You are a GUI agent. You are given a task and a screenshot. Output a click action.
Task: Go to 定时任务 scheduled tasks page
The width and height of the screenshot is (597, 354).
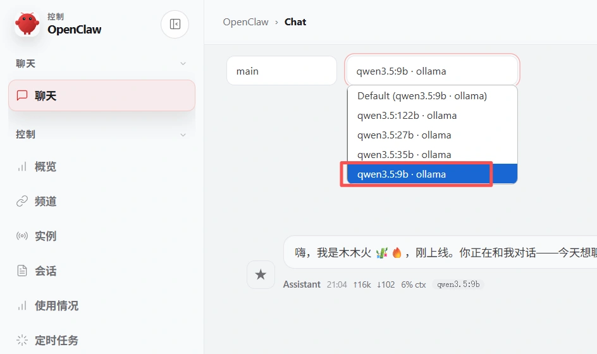(102, 340)
